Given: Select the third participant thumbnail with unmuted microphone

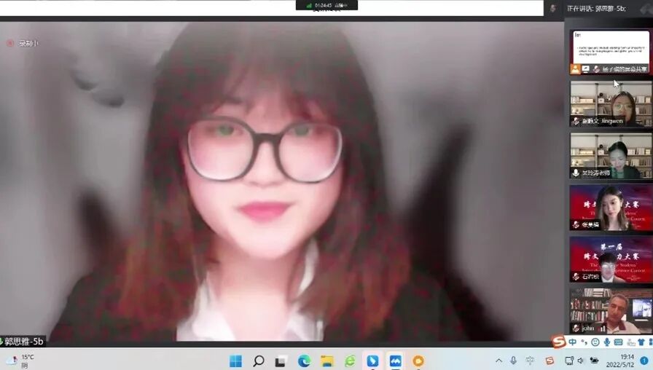Looking at the screenshot, I should click(611, 155).
